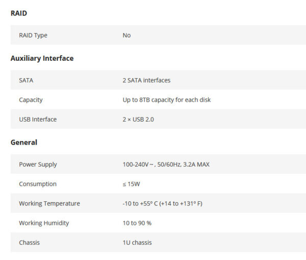The image size is (306, 260).
Task: Select the USB Interface label
Action: pyautogui.click(x=38, y=119)
